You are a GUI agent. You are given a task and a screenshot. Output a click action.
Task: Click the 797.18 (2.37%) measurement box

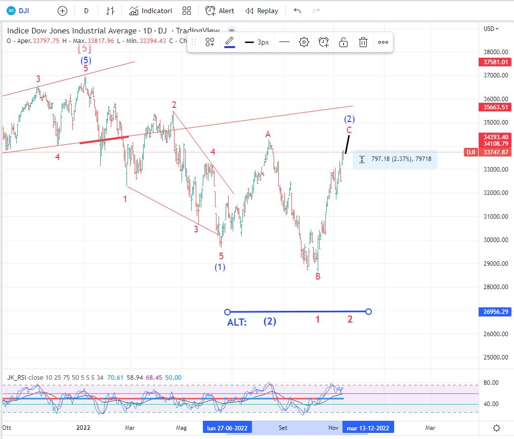coord(395,159)
